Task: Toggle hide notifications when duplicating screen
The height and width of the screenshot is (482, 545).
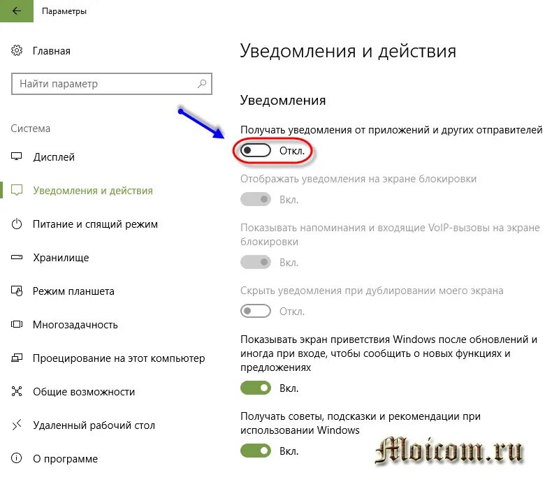Action: click(x=256, y=311)
